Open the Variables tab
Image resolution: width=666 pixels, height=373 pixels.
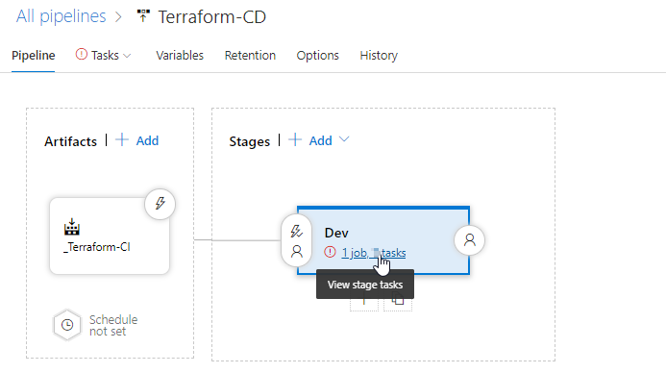[x=180, y=55]
